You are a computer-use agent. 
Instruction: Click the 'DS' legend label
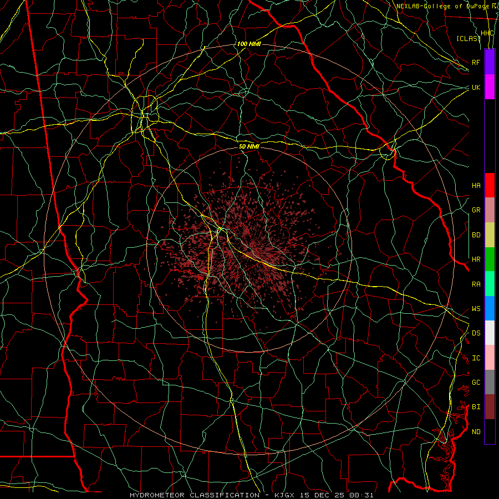tap(476, 333)
